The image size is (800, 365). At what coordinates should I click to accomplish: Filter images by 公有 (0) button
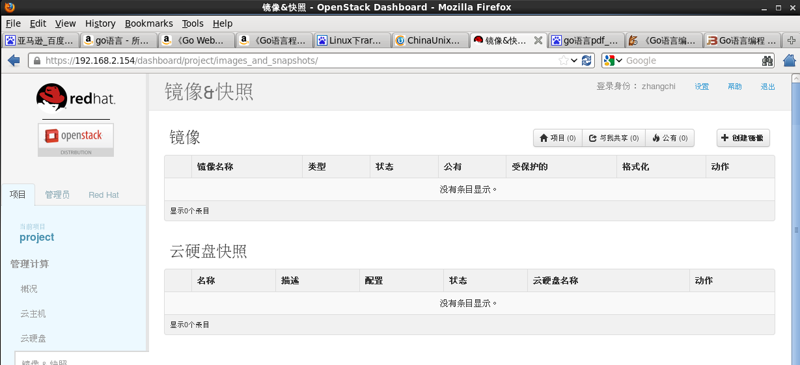point(670,138)
